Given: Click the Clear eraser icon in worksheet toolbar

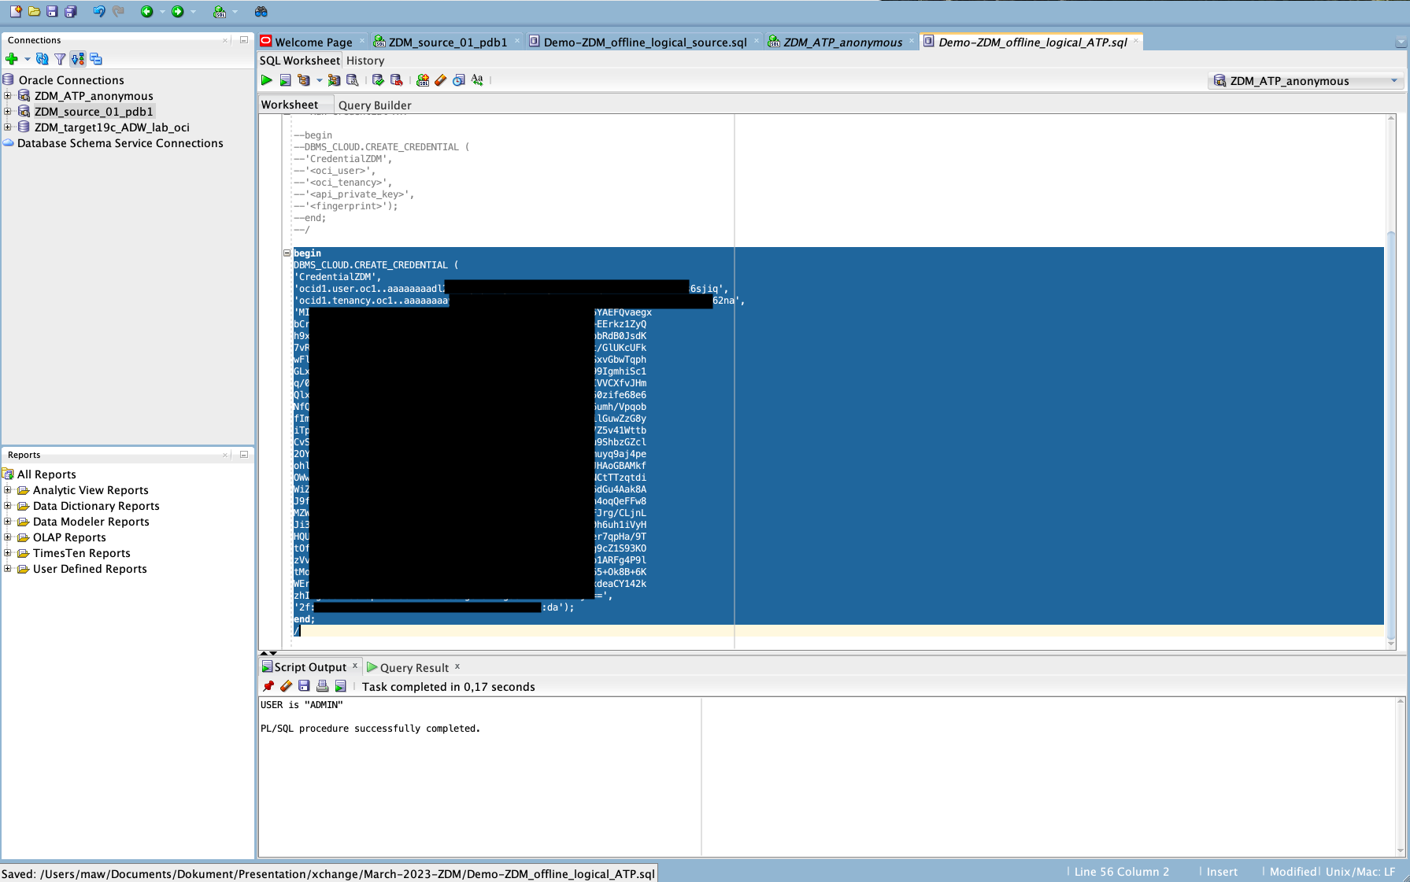Looking at the screenshot, I should [x=441, y=80].
